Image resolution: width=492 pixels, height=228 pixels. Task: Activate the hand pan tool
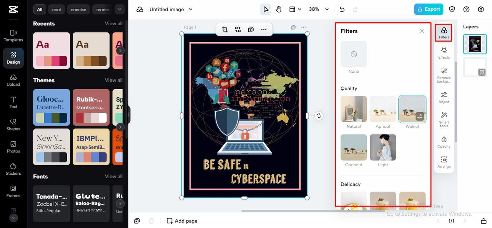279,9
